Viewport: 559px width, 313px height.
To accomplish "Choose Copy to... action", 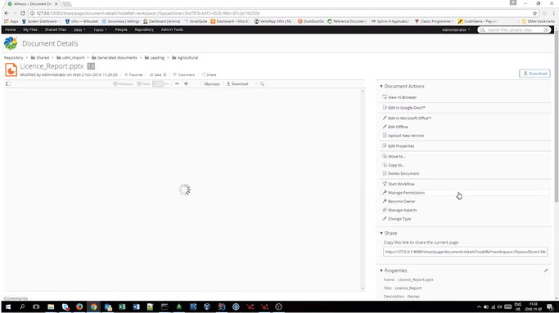I will (x=394, y=165).
